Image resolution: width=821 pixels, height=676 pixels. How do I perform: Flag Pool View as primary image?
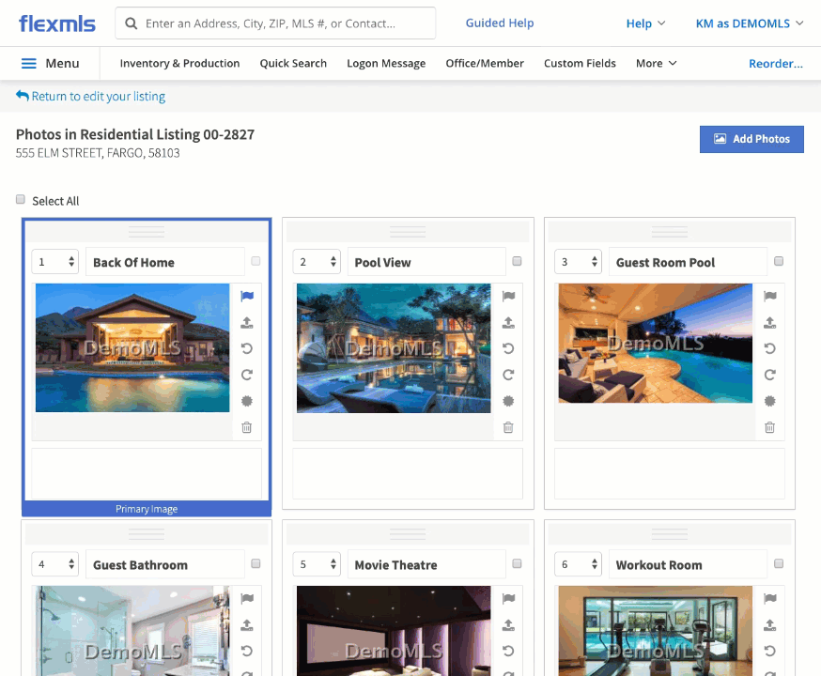tap(508, 296)
